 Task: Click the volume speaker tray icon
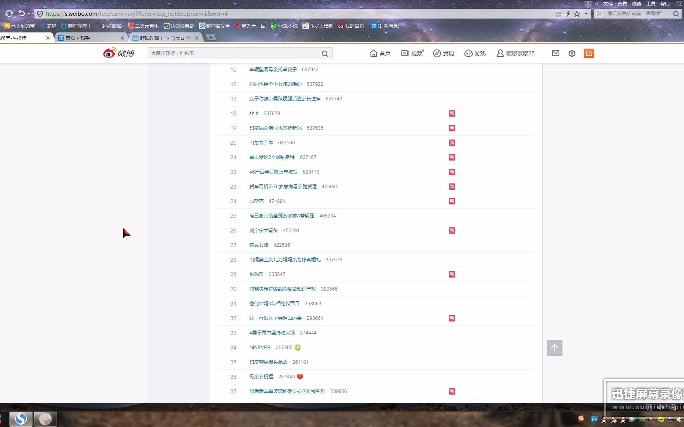(x=680, y=419)
